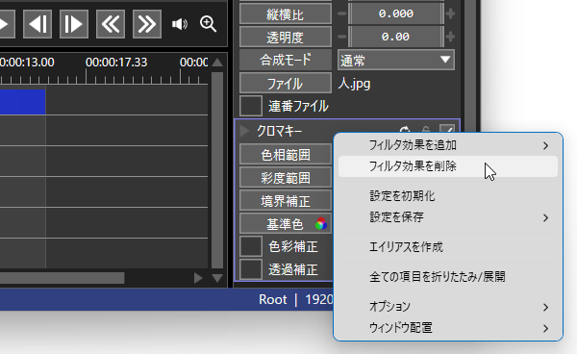Select 設定を初期化 menu item
Screen dimensions: 577x354
point(448,196)
